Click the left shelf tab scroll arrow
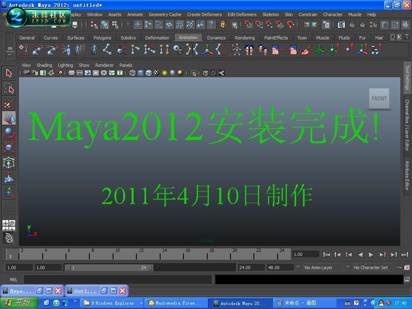Viewport: 412px width, 309px height. click(x=393, y=37)
